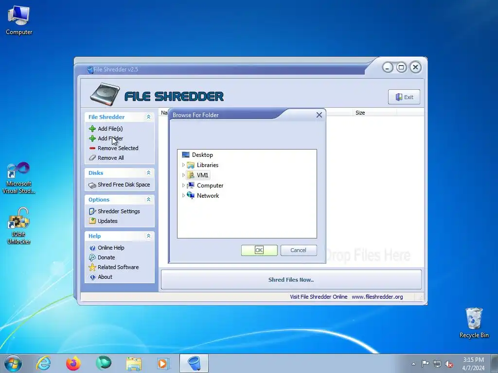Click the Libraries folder icon
The width and height of the screenshot is (498, 373).
click(x=191, y=165)
